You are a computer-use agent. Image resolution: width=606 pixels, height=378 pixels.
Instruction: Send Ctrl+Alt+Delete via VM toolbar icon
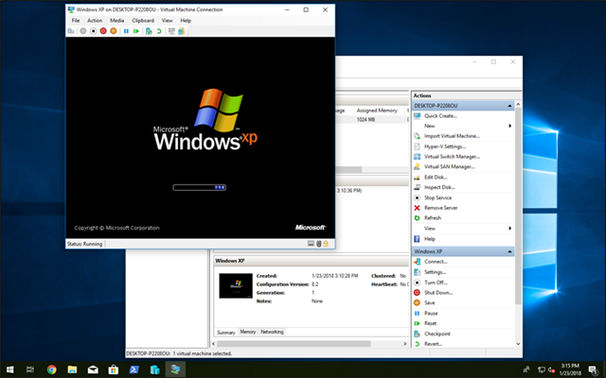tap(71, 31)
